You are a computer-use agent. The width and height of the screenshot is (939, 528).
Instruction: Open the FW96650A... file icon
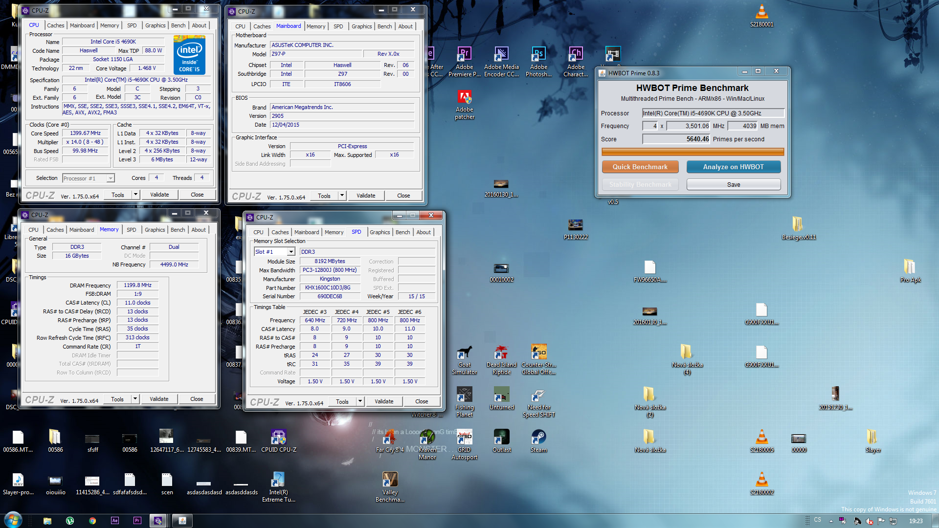coord(650,271)
